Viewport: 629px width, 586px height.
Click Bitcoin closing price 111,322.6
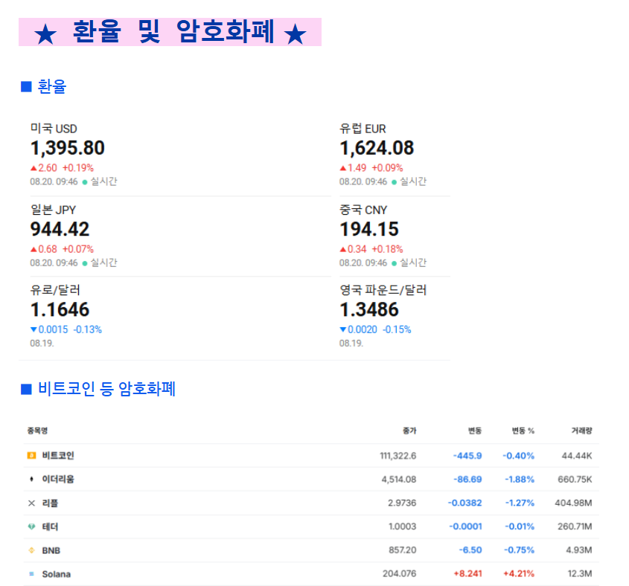398,456
